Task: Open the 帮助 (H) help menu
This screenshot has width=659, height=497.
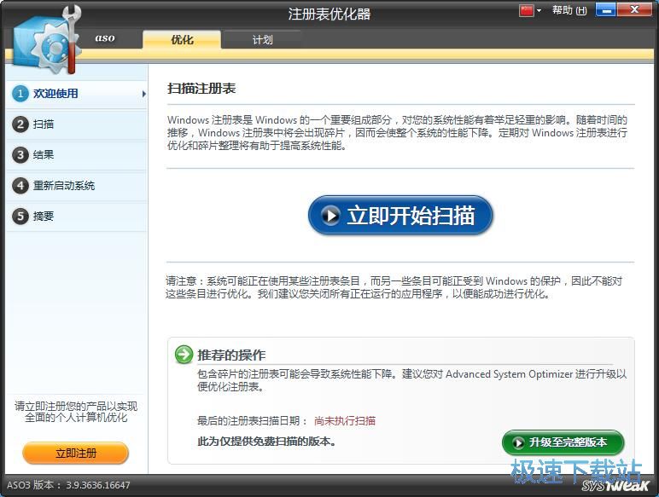Action: click(x=569, y=10)
